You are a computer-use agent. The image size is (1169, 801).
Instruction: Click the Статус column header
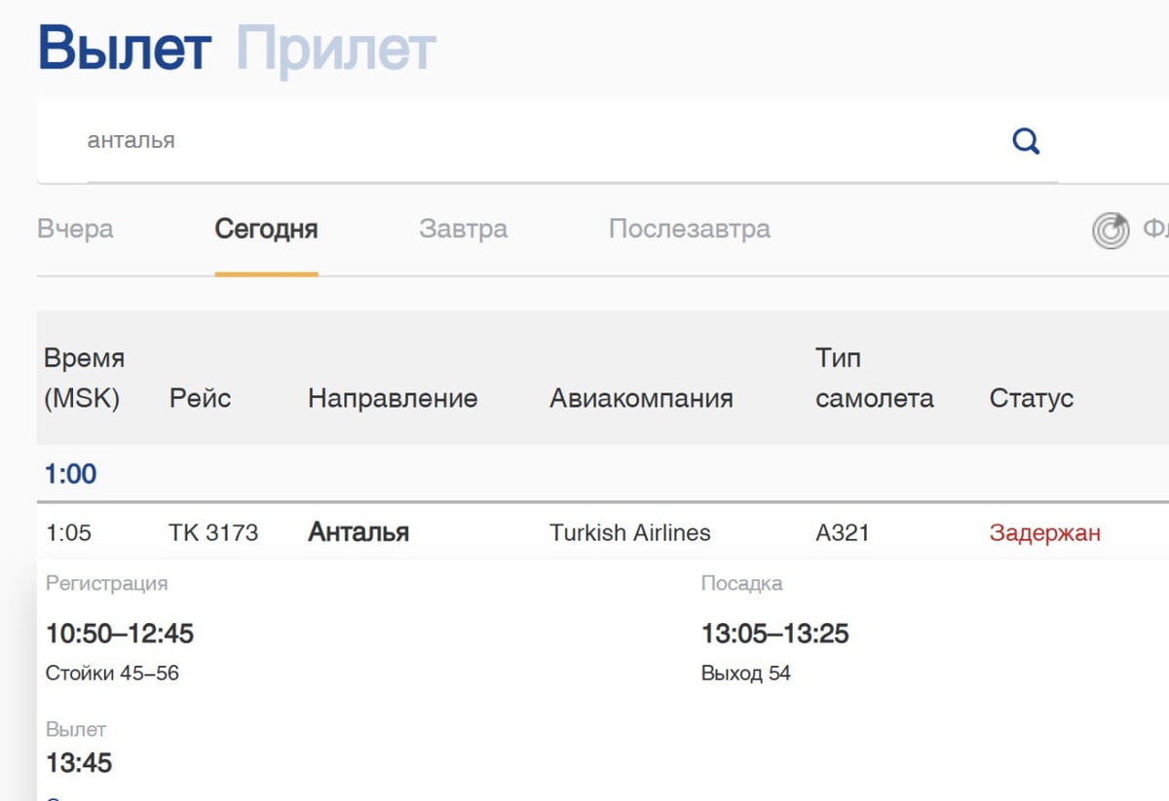[x=1031, y=398]
